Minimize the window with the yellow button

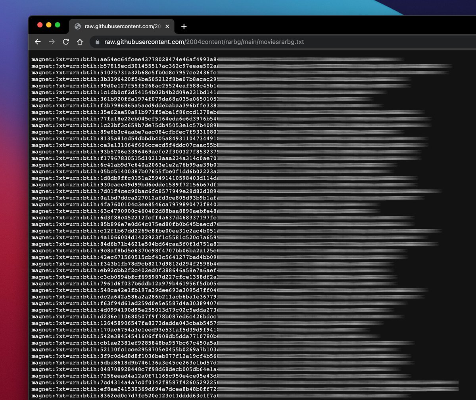click(49, 25)
